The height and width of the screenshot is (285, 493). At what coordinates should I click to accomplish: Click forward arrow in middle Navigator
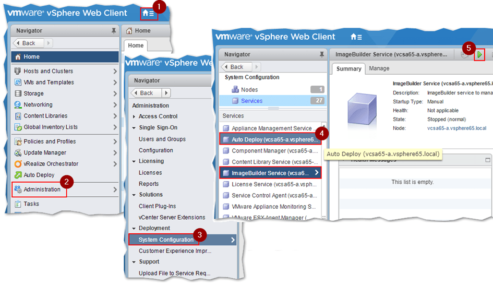[166, 93]
